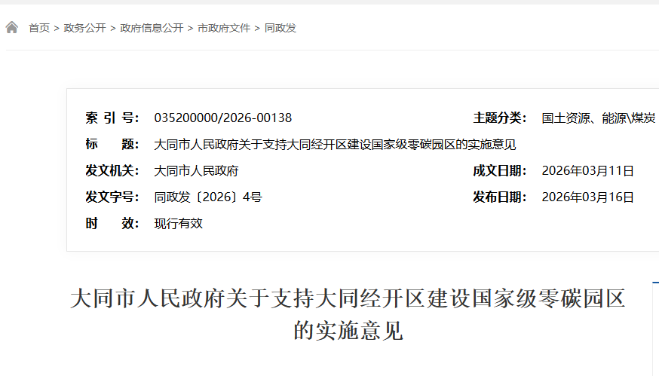Select topic value 国土资源、能源\煤炭
The image size is (659, 376).
(599, 118)
